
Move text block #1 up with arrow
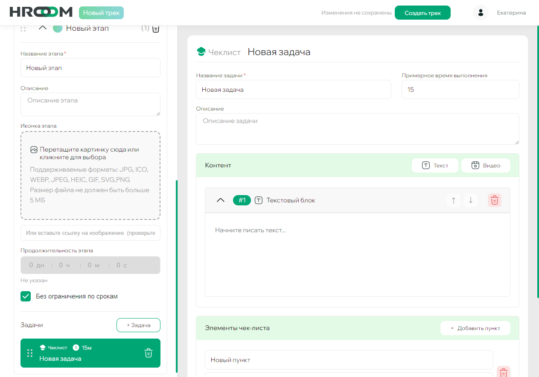pos(453,200)
